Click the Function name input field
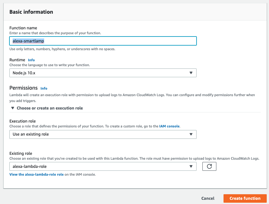 103,41
